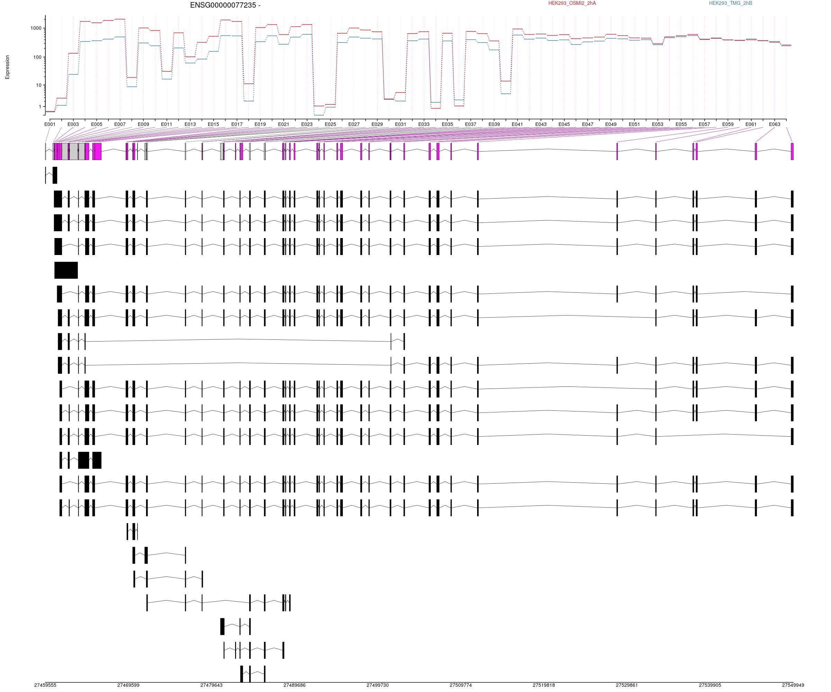Click genomic coordinate 27479643
The image size is (831, 692).
point(211,685)
